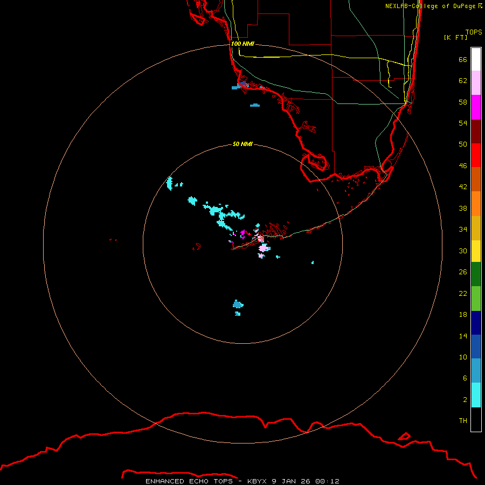Click the [K FT] units label
The height and width of the screenshot is (485, 485).
tap(455, 37)
